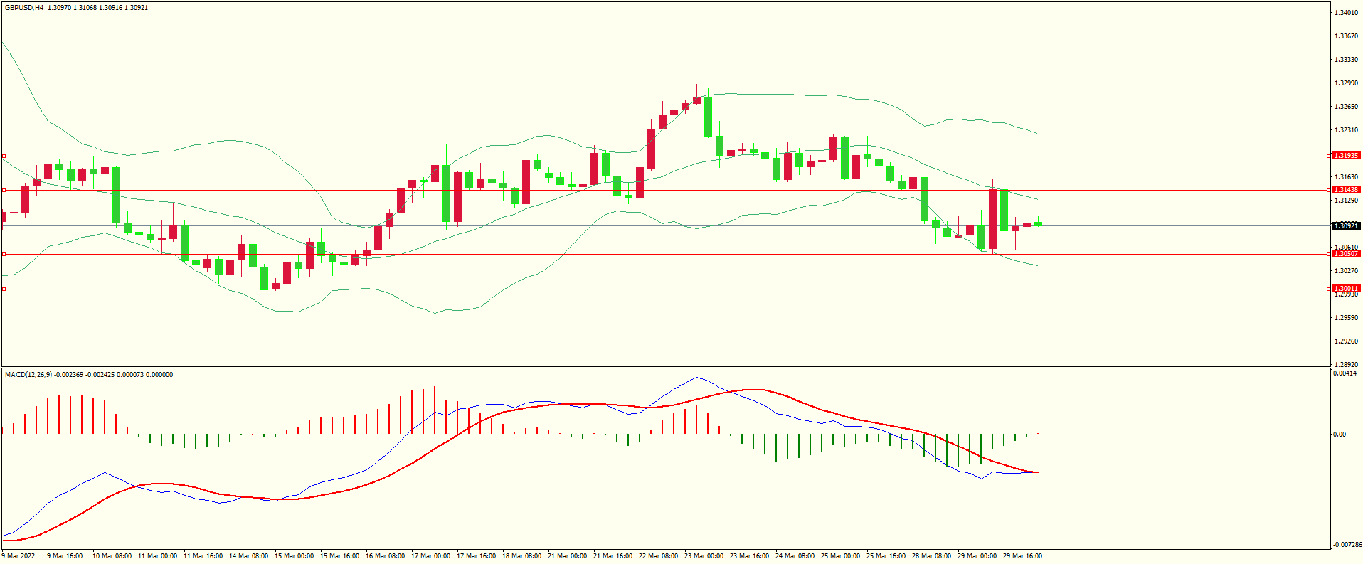1363x564 pixels.
Task: Click the 1.29260 price scale value
Action: (1346, 341)
